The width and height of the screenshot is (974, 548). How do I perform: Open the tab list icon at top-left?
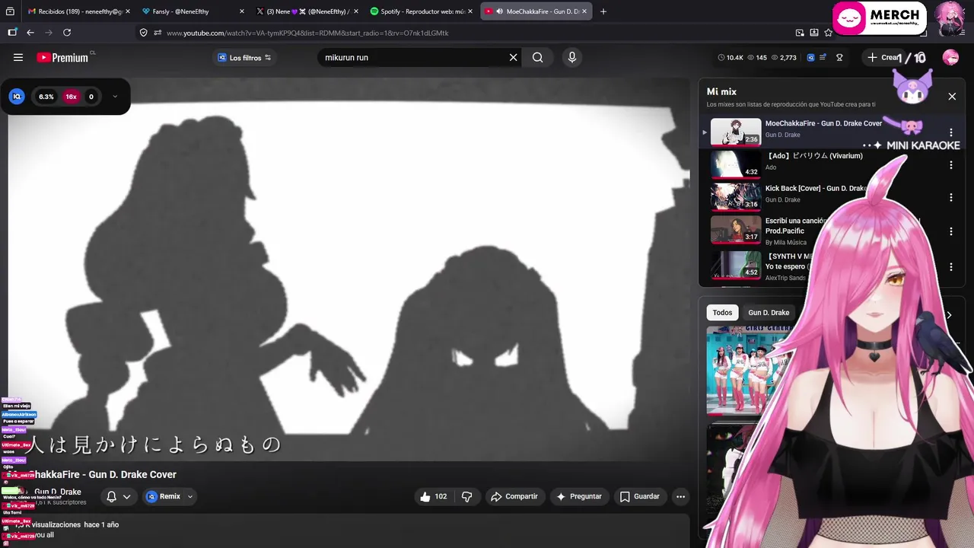click(10, 11)
